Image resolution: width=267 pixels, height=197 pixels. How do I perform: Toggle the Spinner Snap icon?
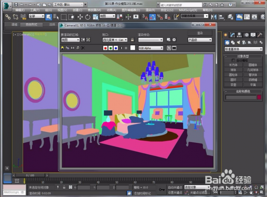[167, 17]
